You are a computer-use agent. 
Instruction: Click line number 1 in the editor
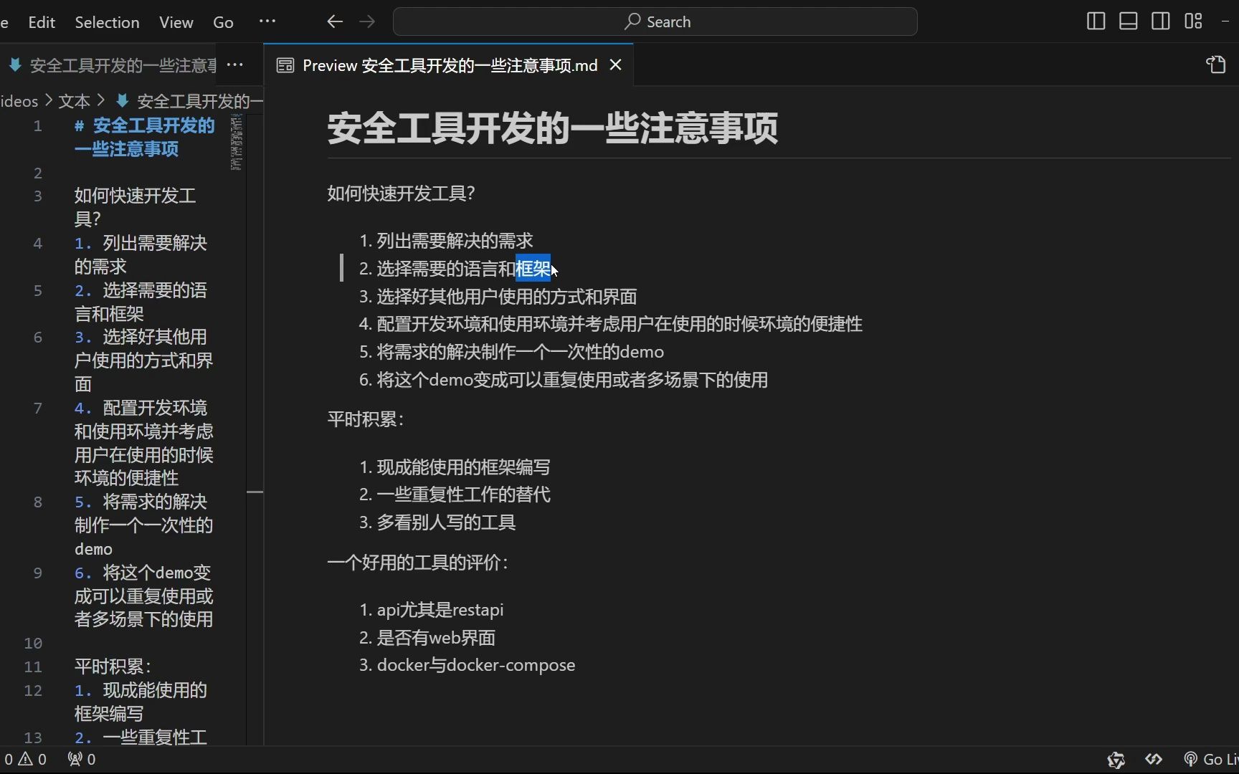pyautogui.click(x=37, y=126)
